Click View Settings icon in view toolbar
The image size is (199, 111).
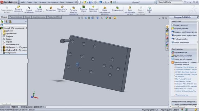pyautogui.click(x=115, y=18)
